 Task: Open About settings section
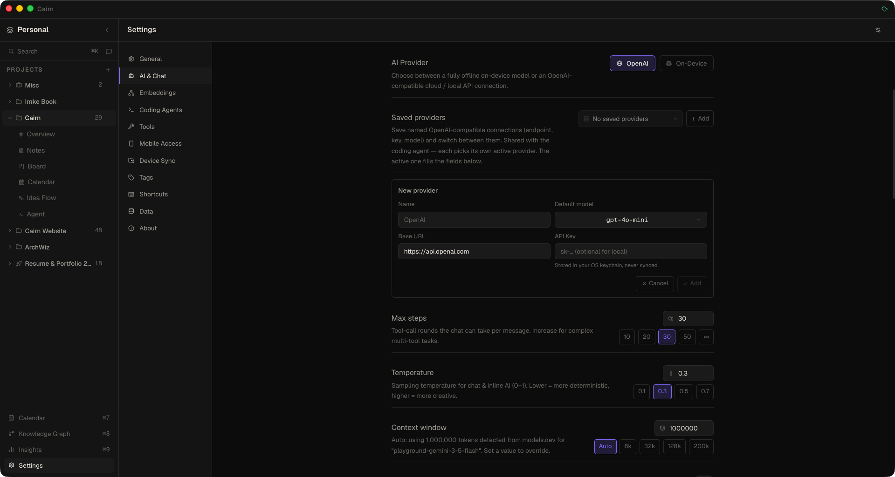(165, 228)
